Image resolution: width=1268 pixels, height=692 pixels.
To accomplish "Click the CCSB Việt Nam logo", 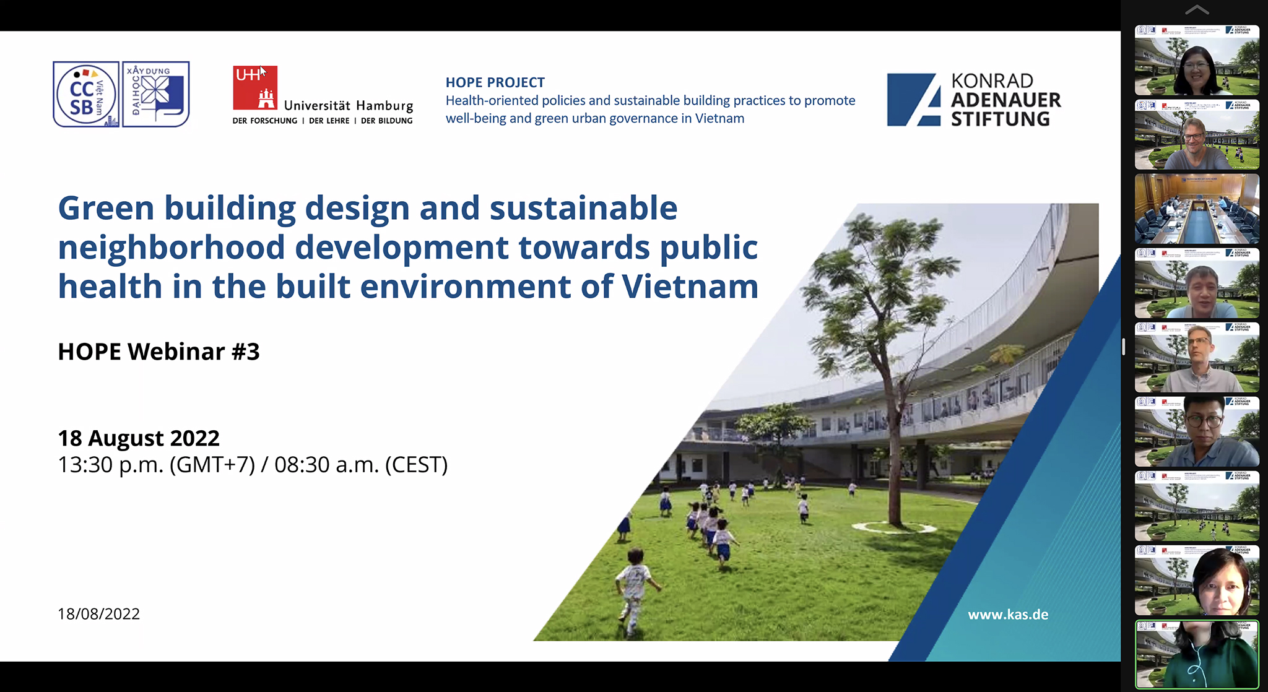I will [86, 94].
